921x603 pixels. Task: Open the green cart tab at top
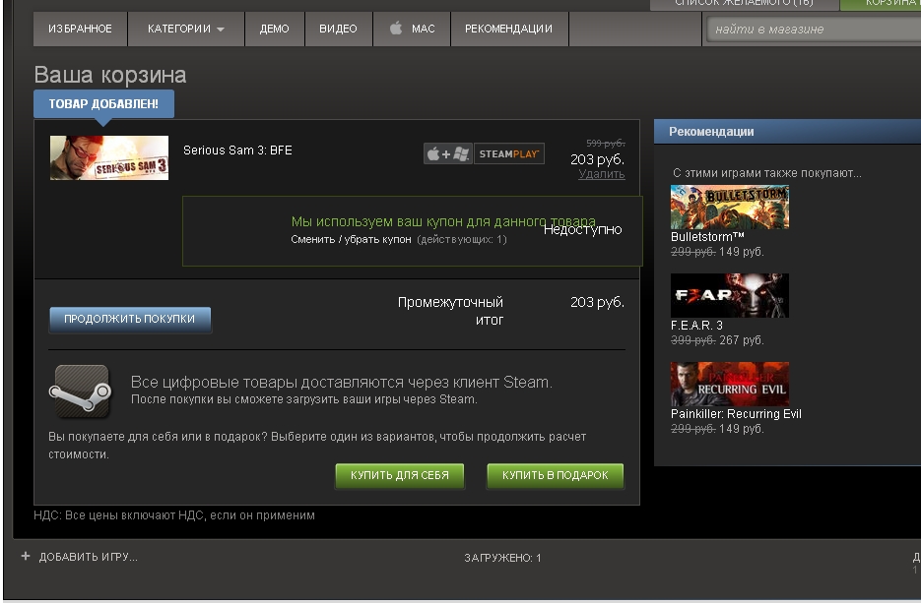click(881, 4)
